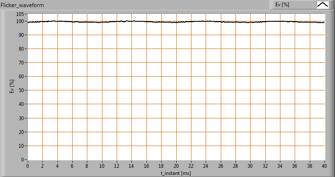This screenshot has width=335, height=177.
Task: Click the x-axis maximum value 40
Action: (325, 165)
